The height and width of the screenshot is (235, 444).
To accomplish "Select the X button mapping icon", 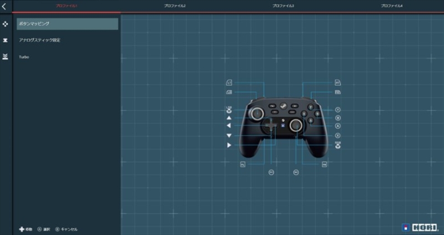I will (x=337, y=135).
